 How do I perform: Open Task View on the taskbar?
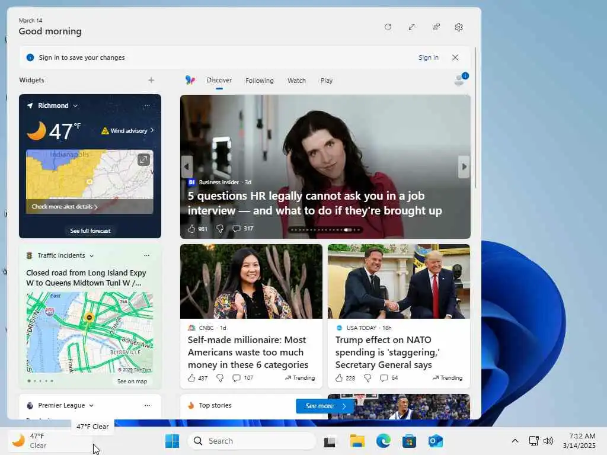pyautogui.click(x=330, y=441)
